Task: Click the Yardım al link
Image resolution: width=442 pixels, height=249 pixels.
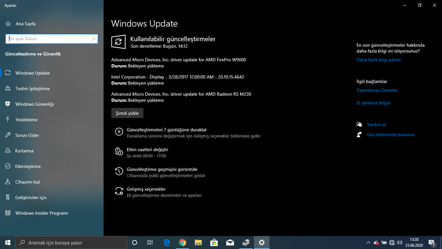Action: (x=376, y=124)
